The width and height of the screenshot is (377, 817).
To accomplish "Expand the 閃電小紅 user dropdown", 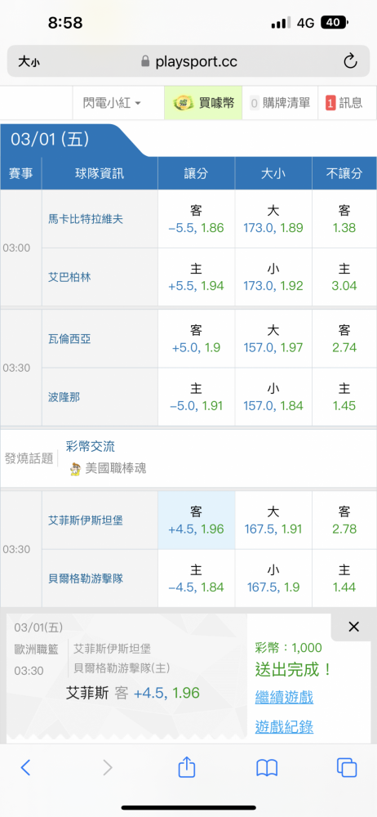I will 112,103.
